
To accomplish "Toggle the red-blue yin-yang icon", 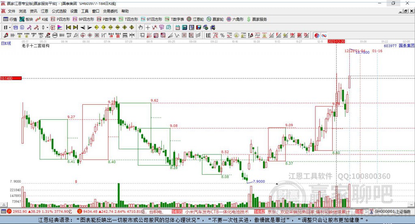I will [317, 36].
